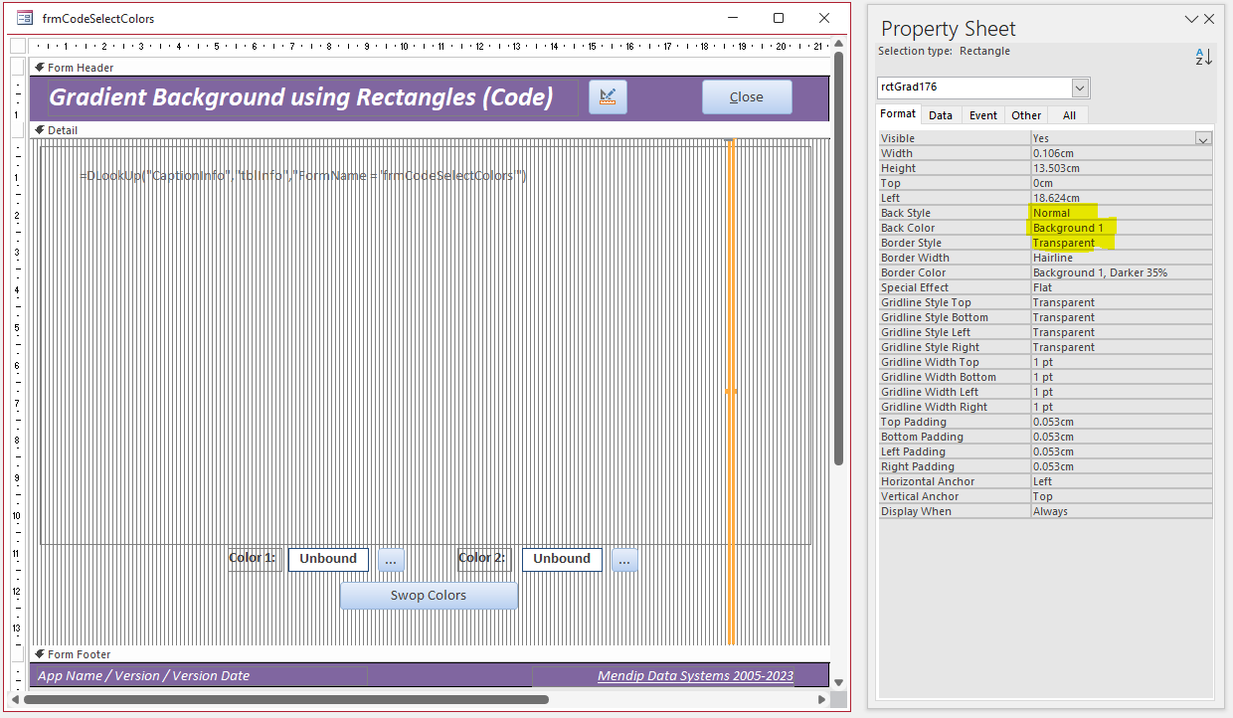Screen dimensions: 1233x718
Task: Click the Horizontal Anchor value Left
Action: pyautogui.click(x=1122, y=481)
